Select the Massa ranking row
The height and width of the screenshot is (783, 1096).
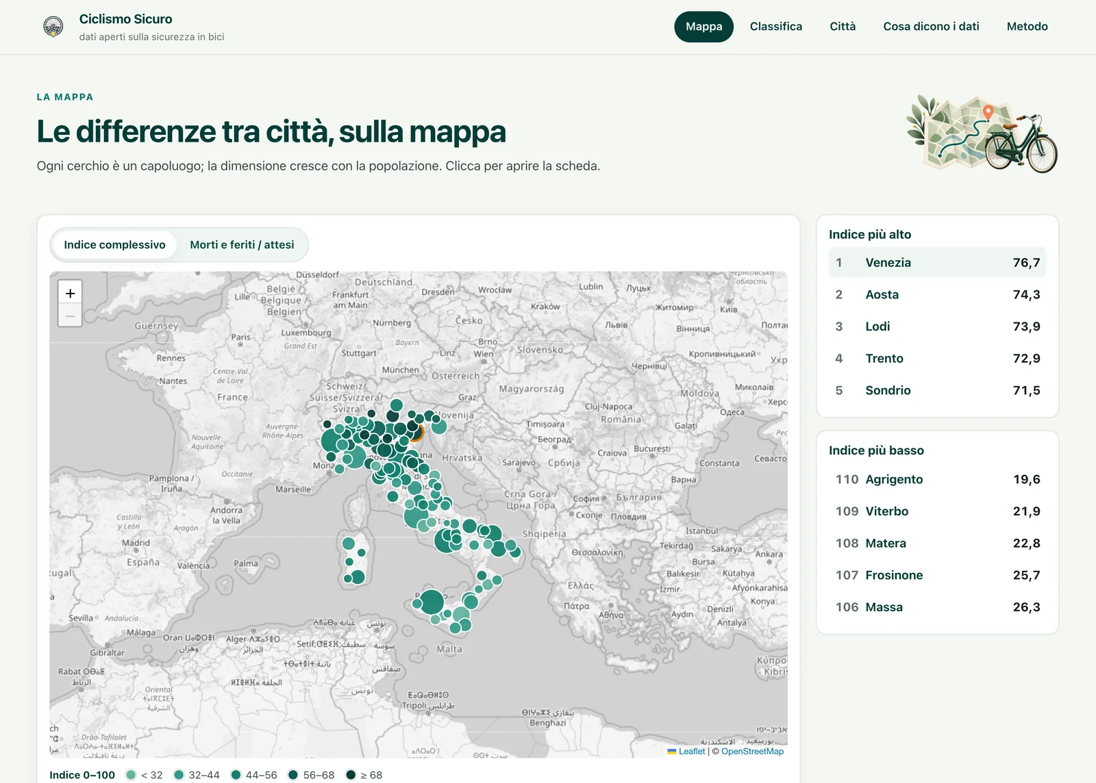pos(937,607)
